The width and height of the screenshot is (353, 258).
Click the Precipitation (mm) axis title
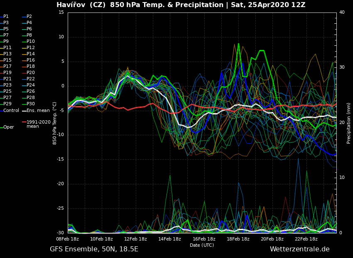[349, 123]
